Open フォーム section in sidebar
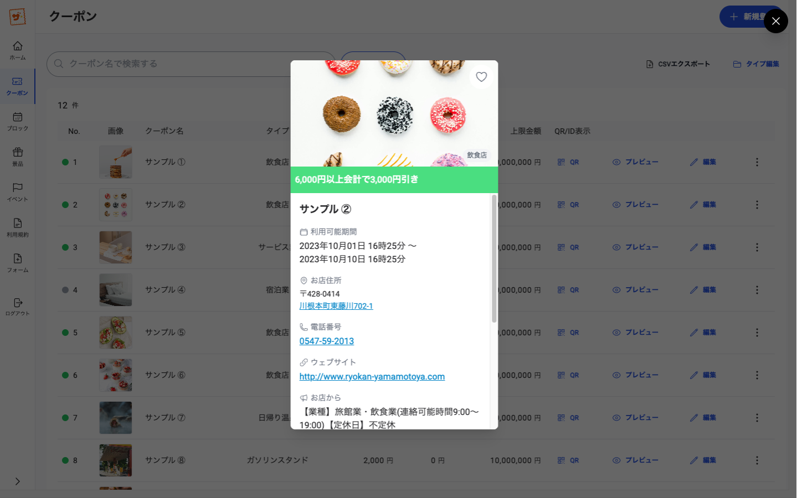The image size is (797, 498). [18, 263]
